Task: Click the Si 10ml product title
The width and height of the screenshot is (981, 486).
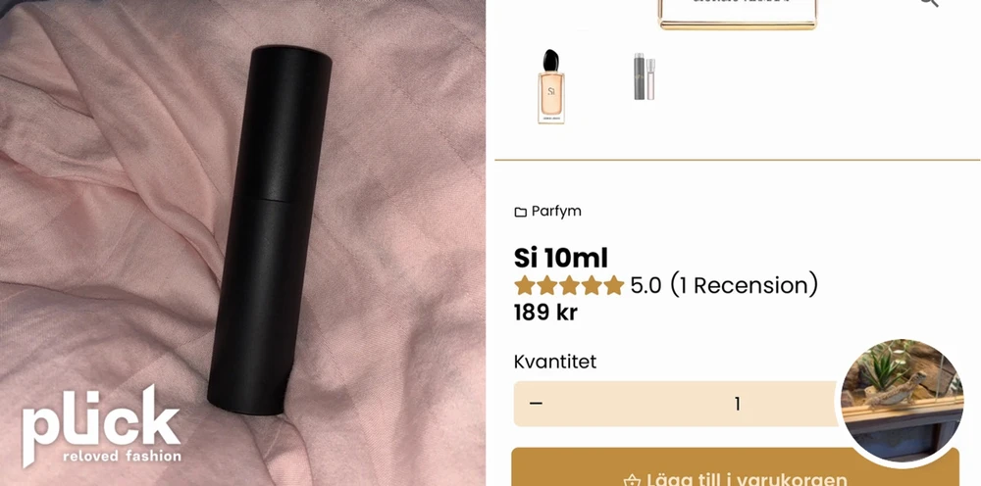Action: point(560,258)
